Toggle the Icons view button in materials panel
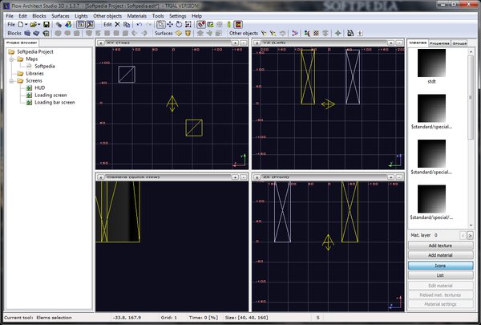This screenshot has width=481, height=325. 439,265
